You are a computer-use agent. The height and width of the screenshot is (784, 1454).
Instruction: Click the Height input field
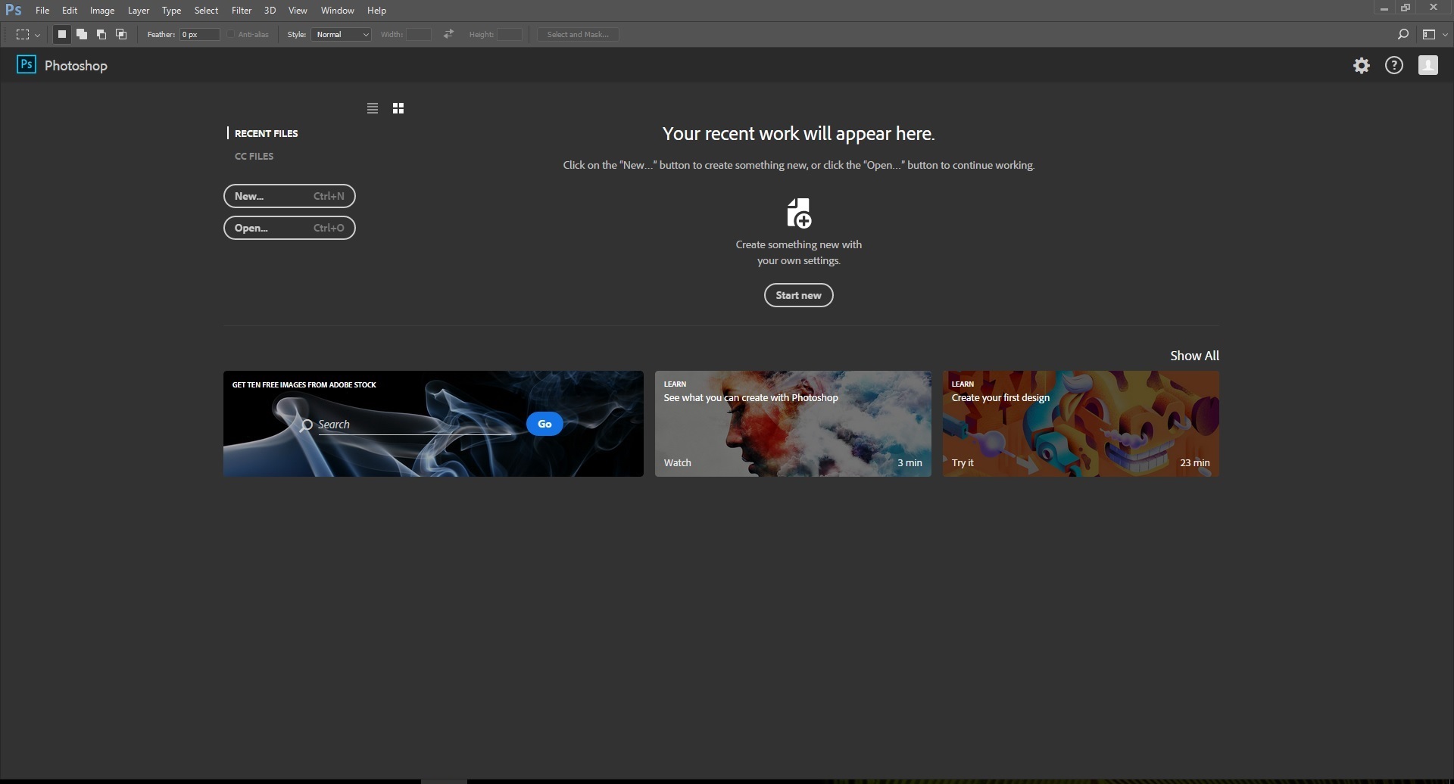(510, 34)
